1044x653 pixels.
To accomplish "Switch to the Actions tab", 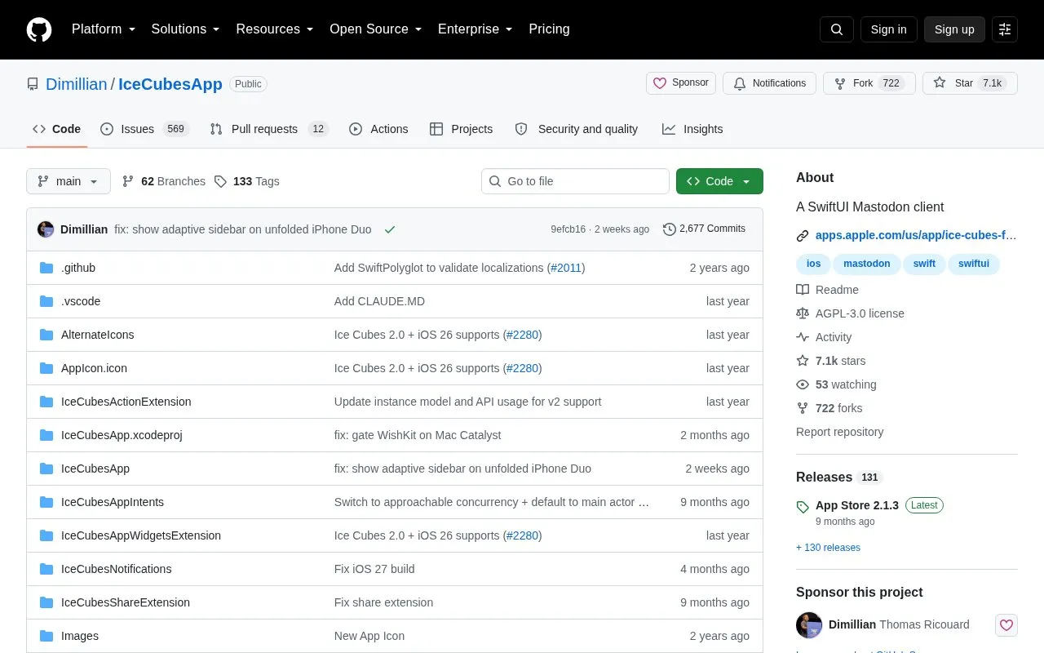I will pos(378,129).
